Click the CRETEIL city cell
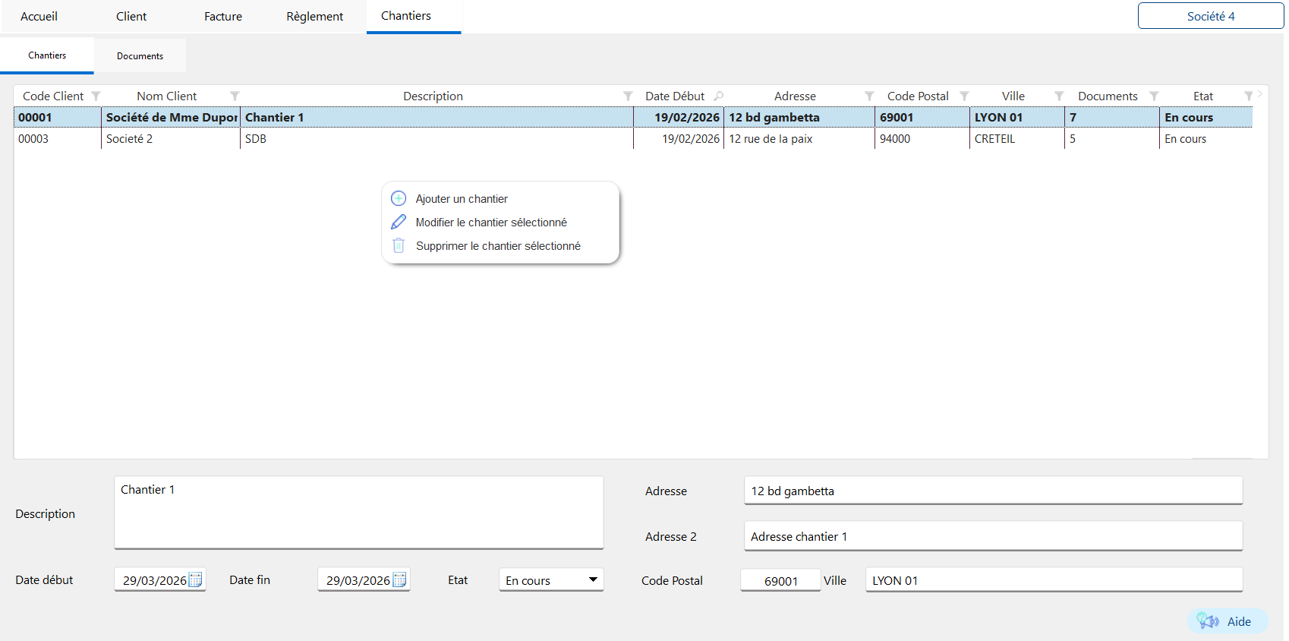This screenshot has width=1289, height=641. pos(1016,138)
